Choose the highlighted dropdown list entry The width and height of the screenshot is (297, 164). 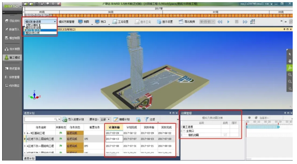coord(40,30)
